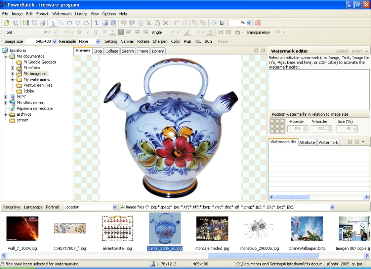Viewport: 371px width, 269px height.
Task: Open the Format menu
Action: [42, 14]
